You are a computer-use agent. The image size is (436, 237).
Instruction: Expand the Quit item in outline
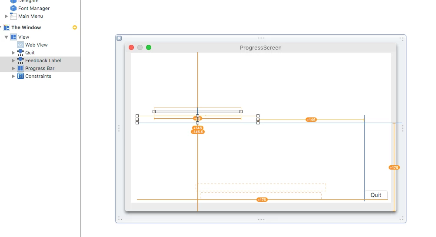[13, 53]
